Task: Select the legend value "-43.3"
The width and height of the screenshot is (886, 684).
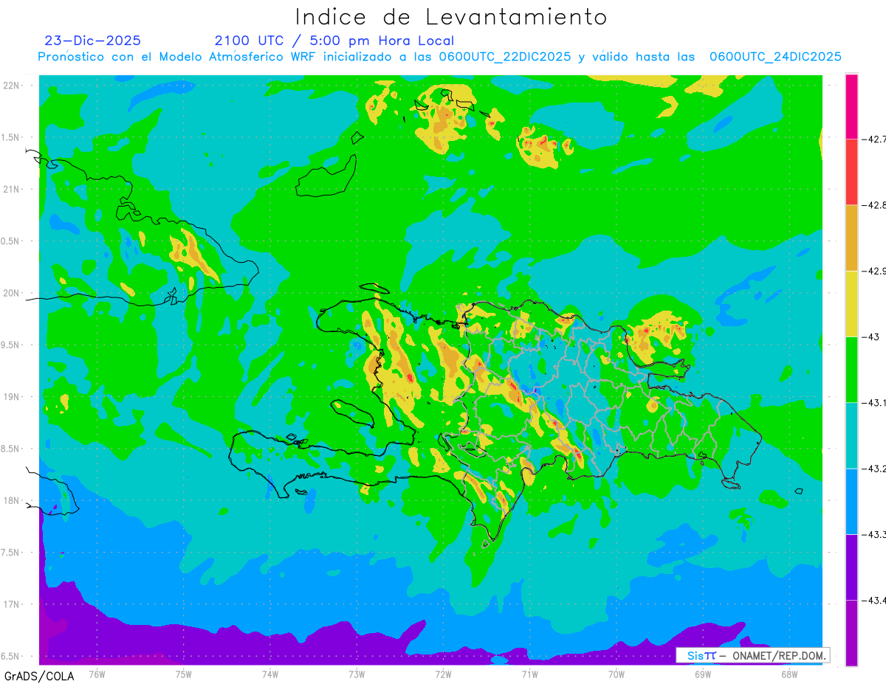Action: (x=873, y=534)
